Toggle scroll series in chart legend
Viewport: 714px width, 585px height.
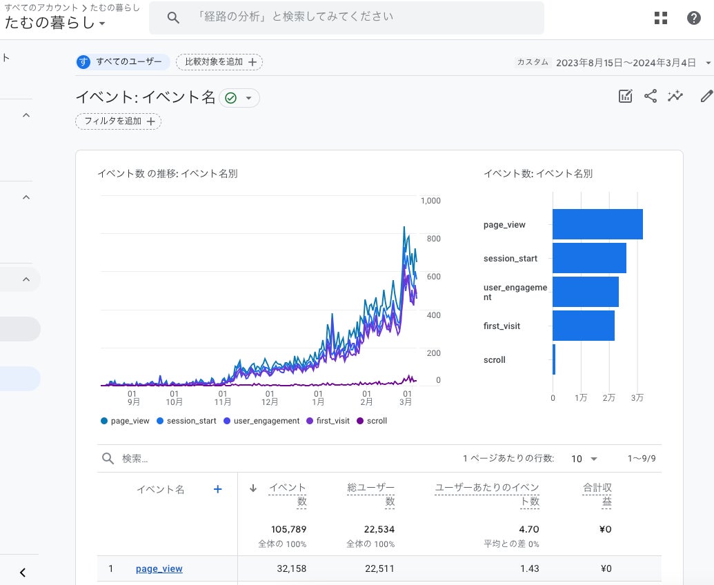click(x=373, y=421)
